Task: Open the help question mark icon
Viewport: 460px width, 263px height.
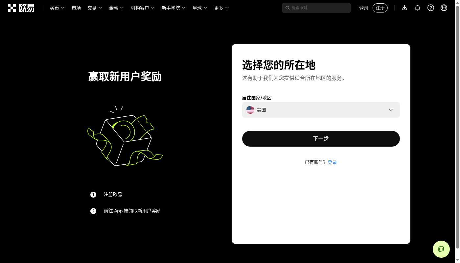Action: pyautogui.click(x=431, y=8)
